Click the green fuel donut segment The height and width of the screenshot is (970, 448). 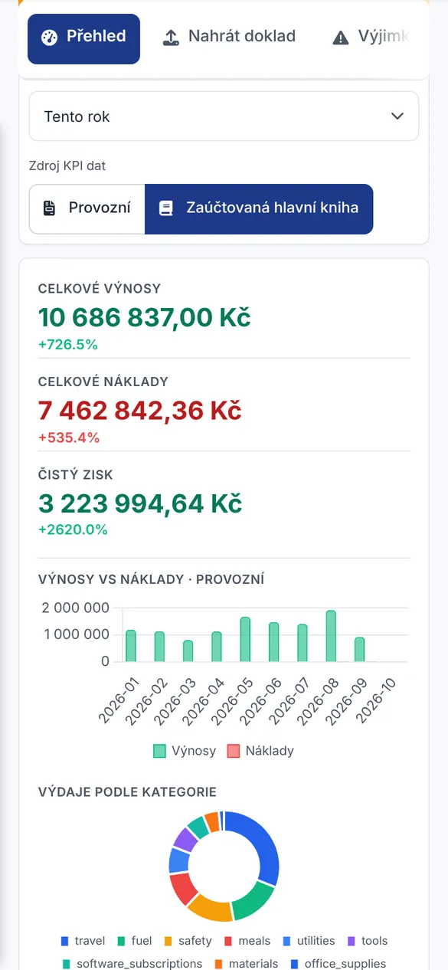[252, 903]
